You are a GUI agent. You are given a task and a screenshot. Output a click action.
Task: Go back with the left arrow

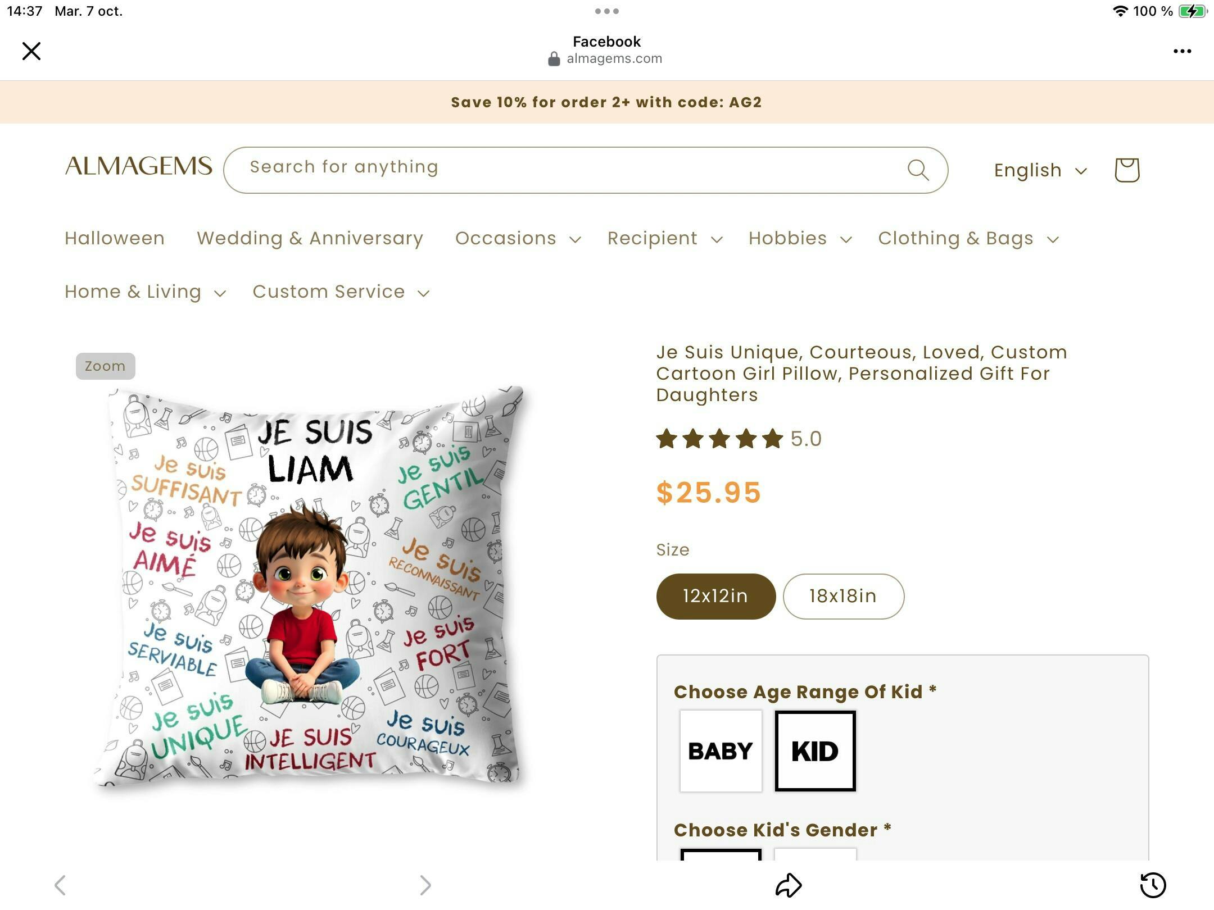pos(60,885)
